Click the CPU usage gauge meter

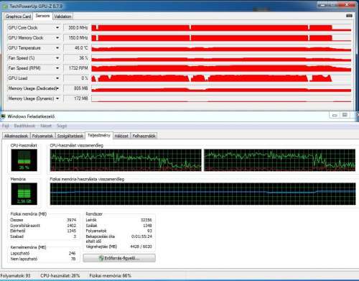tap(24, 160)
